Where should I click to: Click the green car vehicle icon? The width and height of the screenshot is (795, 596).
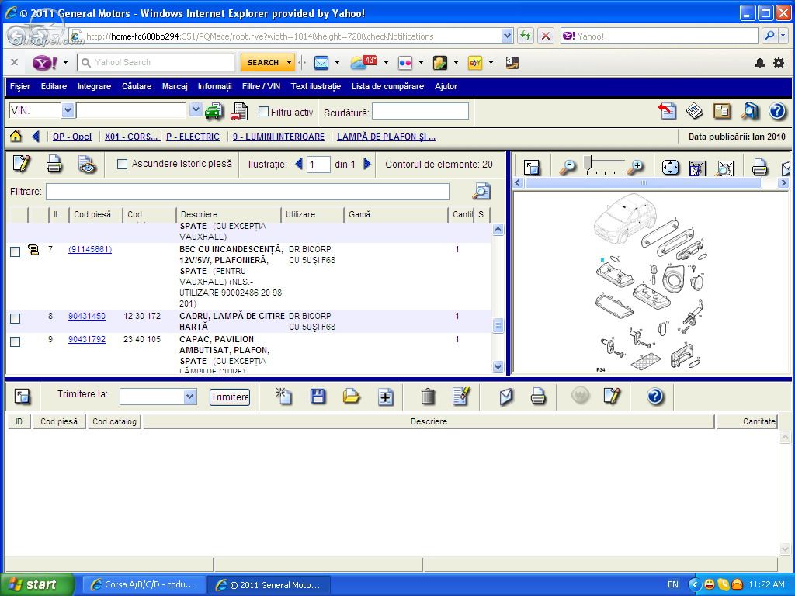214,111
